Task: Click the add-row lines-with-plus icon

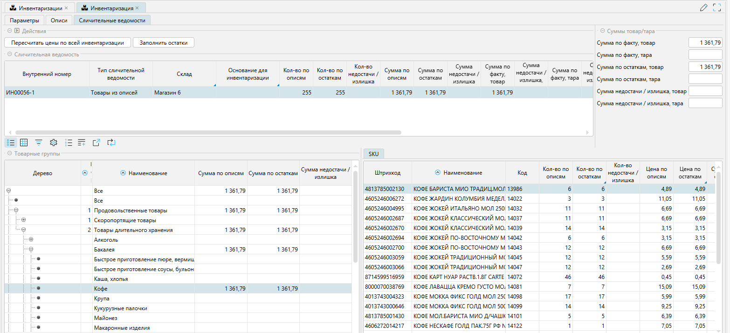Action: click(82, 143)
